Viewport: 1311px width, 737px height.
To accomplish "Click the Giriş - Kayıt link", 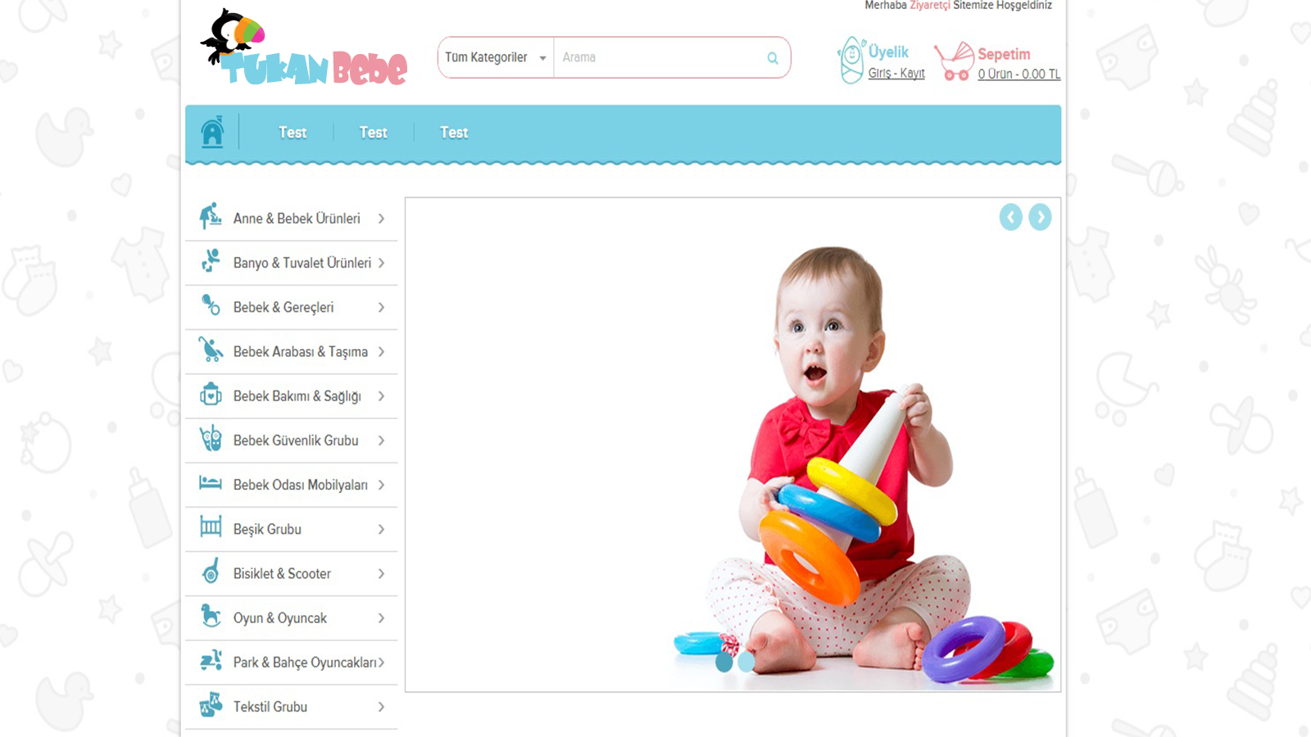I will [x=896, y=74].
